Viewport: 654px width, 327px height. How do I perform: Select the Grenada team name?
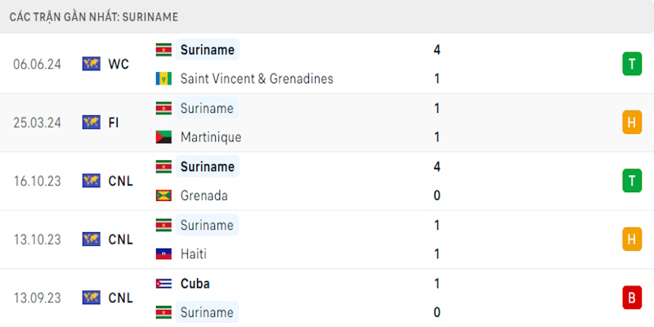pyautogui.click(x=204, y=196)
